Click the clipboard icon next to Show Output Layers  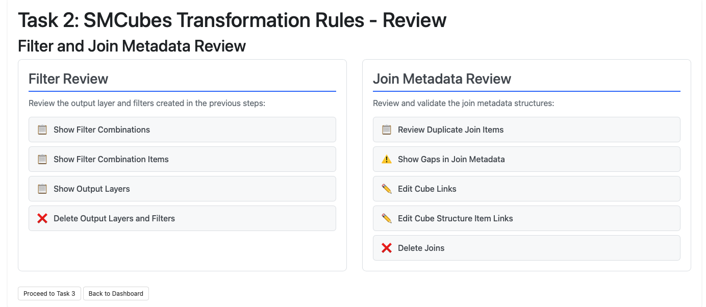(42, 189)
